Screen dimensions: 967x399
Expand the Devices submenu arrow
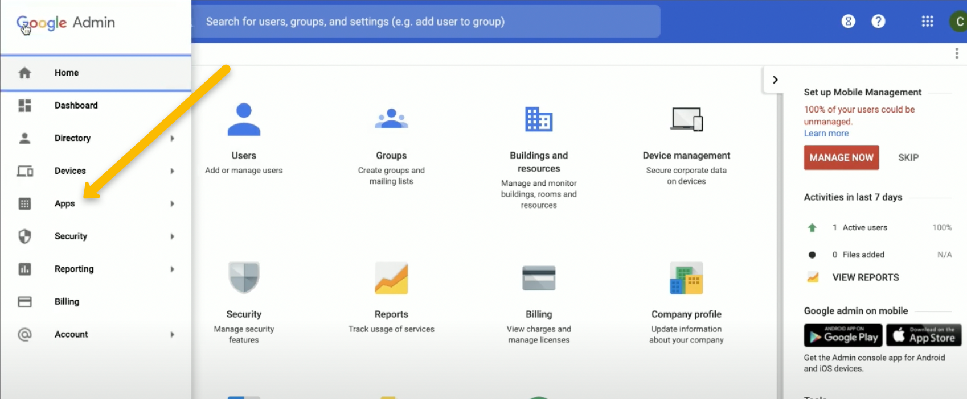[x=172, y=171]
